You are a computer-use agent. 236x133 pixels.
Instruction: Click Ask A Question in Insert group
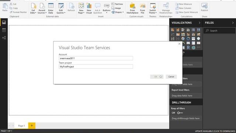coord(97,8)
